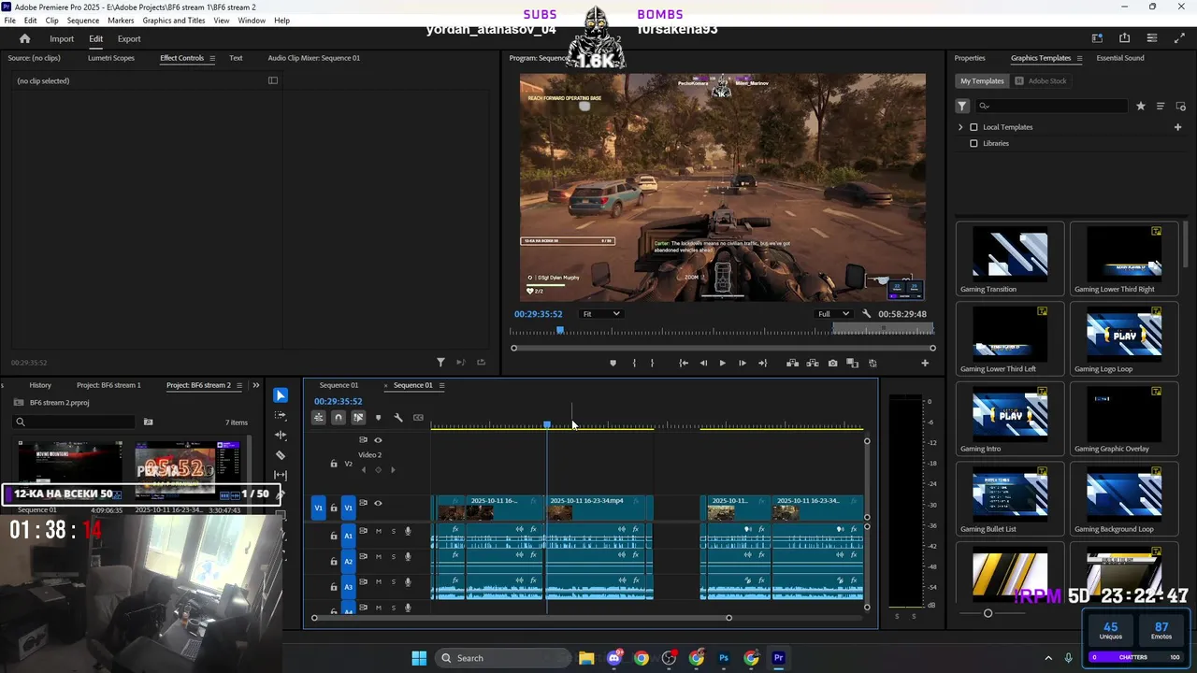The image size is (1197, 673).
Task: Go to Out point in Program monitor
Action: click(763, 363)
